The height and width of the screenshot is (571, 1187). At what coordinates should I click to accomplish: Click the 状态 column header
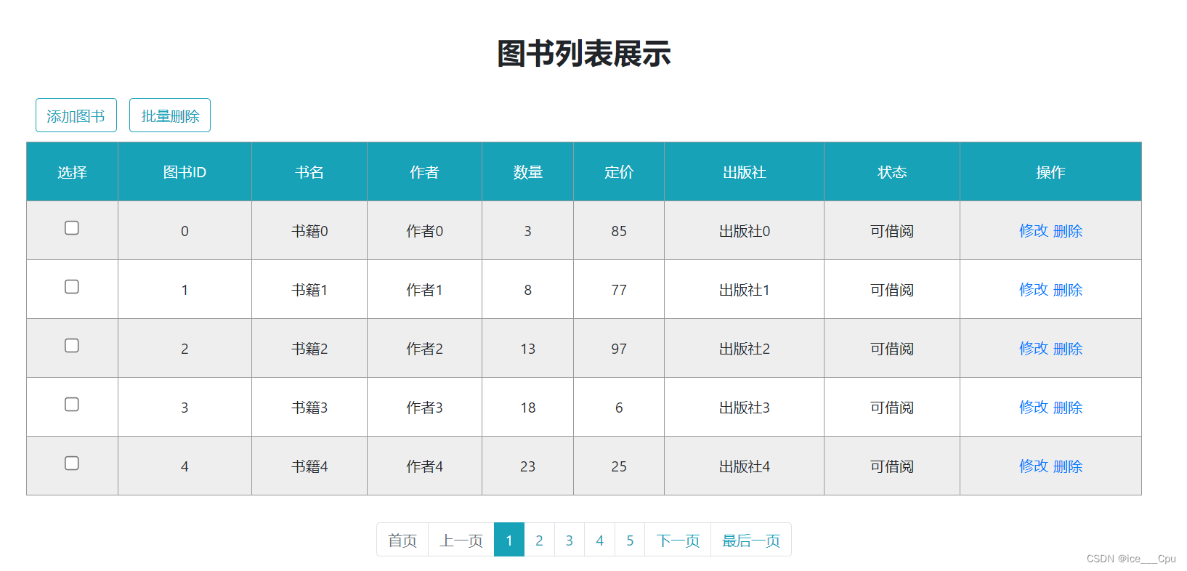tap(892, 172)
